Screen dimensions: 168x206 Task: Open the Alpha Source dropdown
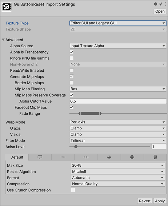(118, 46)
